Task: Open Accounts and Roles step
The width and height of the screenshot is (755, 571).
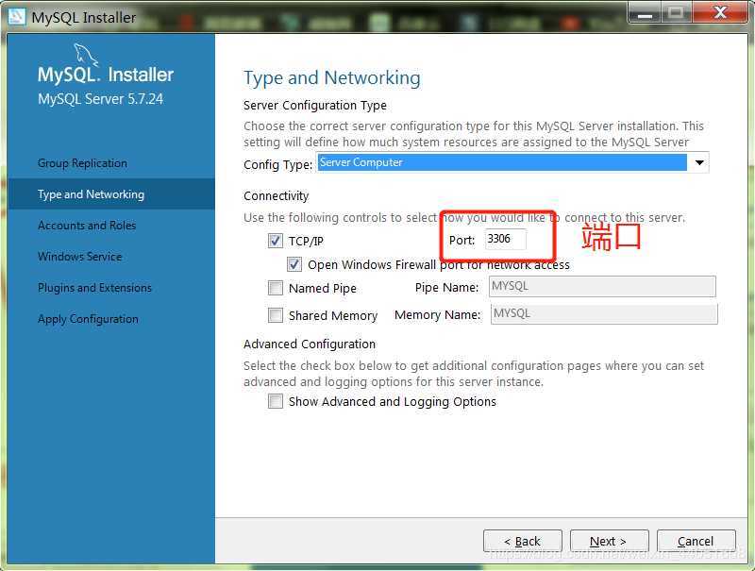Action: coord(87,226)
